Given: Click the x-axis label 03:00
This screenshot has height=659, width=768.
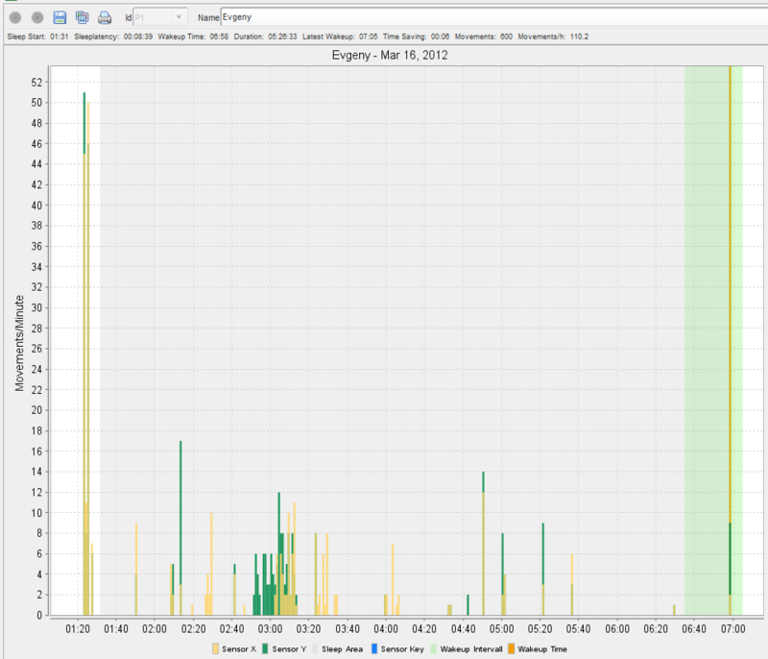Looking at the screenshot, I should pos(270,628).
